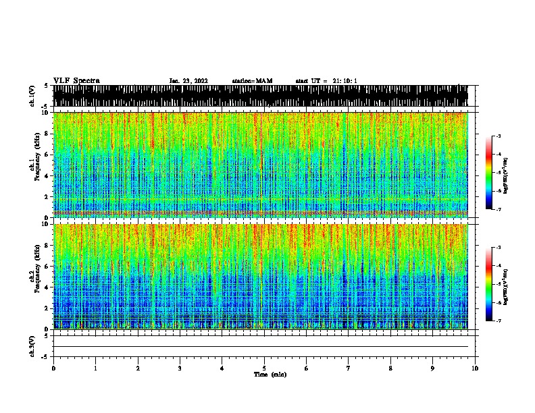Click the ch.2 frequency axis "10" tick label
Image resolution: width=535 pixels, height=413 pixels.
46,224
